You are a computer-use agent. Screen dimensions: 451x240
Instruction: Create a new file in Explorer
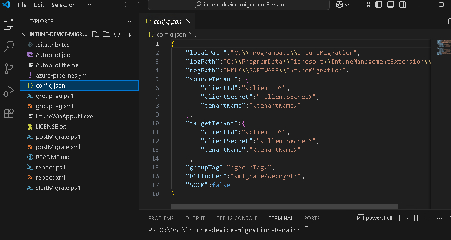(95, 34)
